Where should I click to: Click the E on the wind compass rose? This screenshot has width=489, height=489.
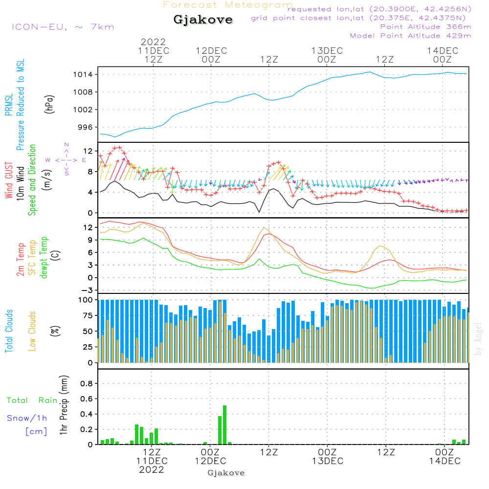(x=84, y=160)
